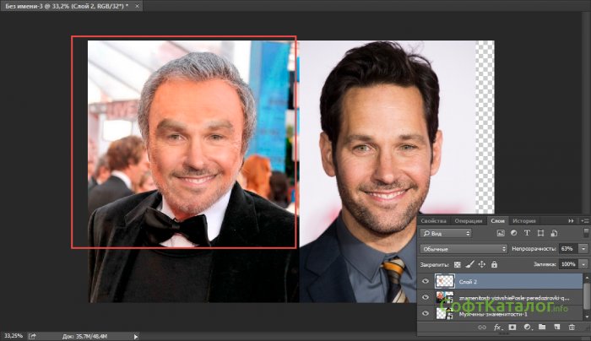591x341 pixels.
Task: Toggle visibility of Мужчины-знаменитости-1 layer
Action: tap(425, 313)
